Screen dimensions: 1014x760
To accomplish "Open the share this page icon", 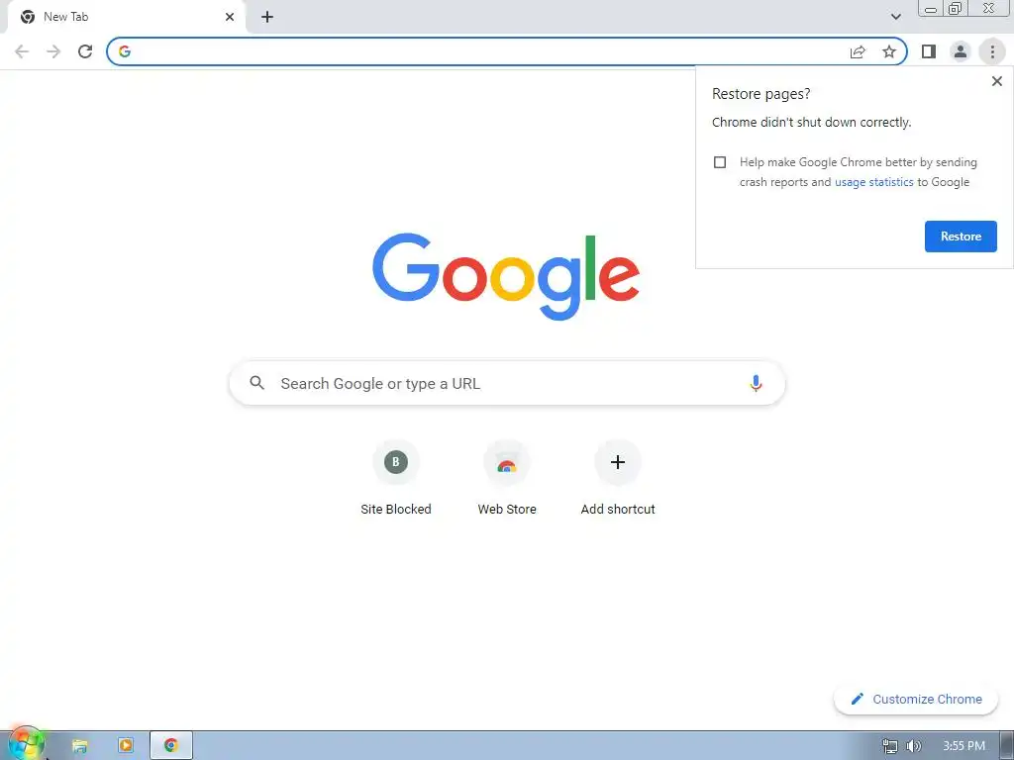I will pos(858,51).
